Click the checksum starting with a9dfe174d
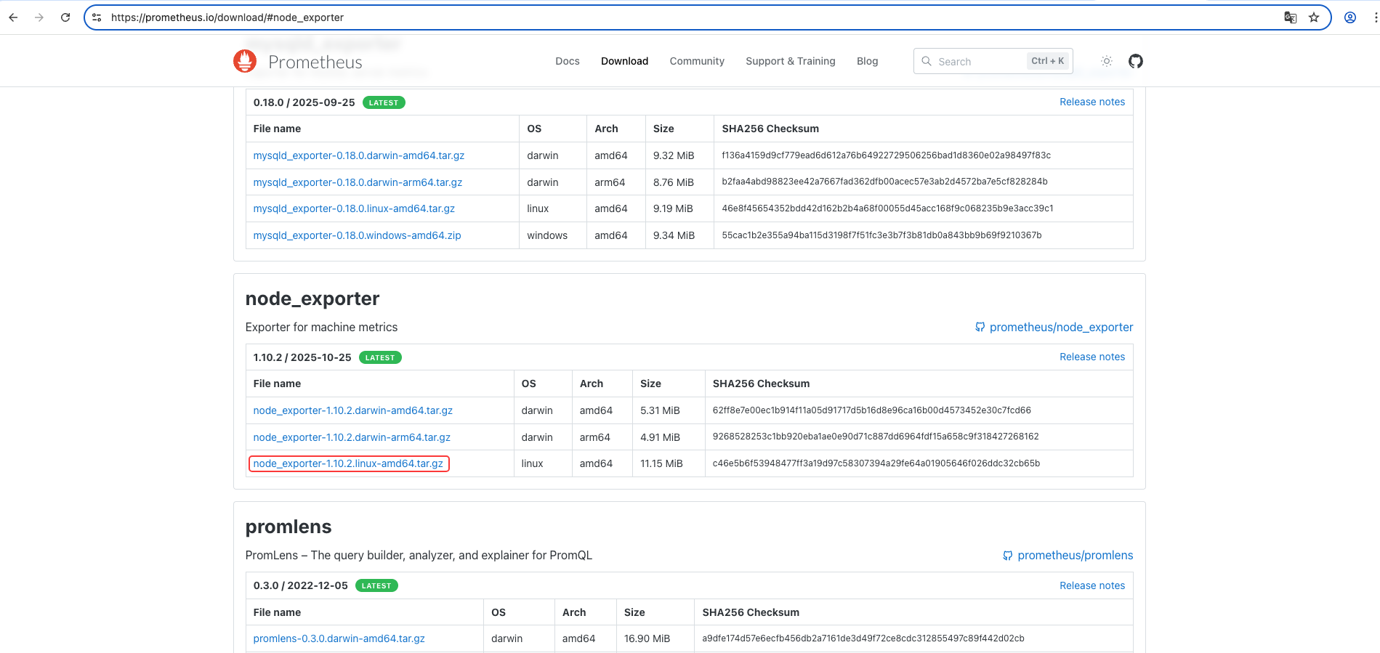 (863, 638)
